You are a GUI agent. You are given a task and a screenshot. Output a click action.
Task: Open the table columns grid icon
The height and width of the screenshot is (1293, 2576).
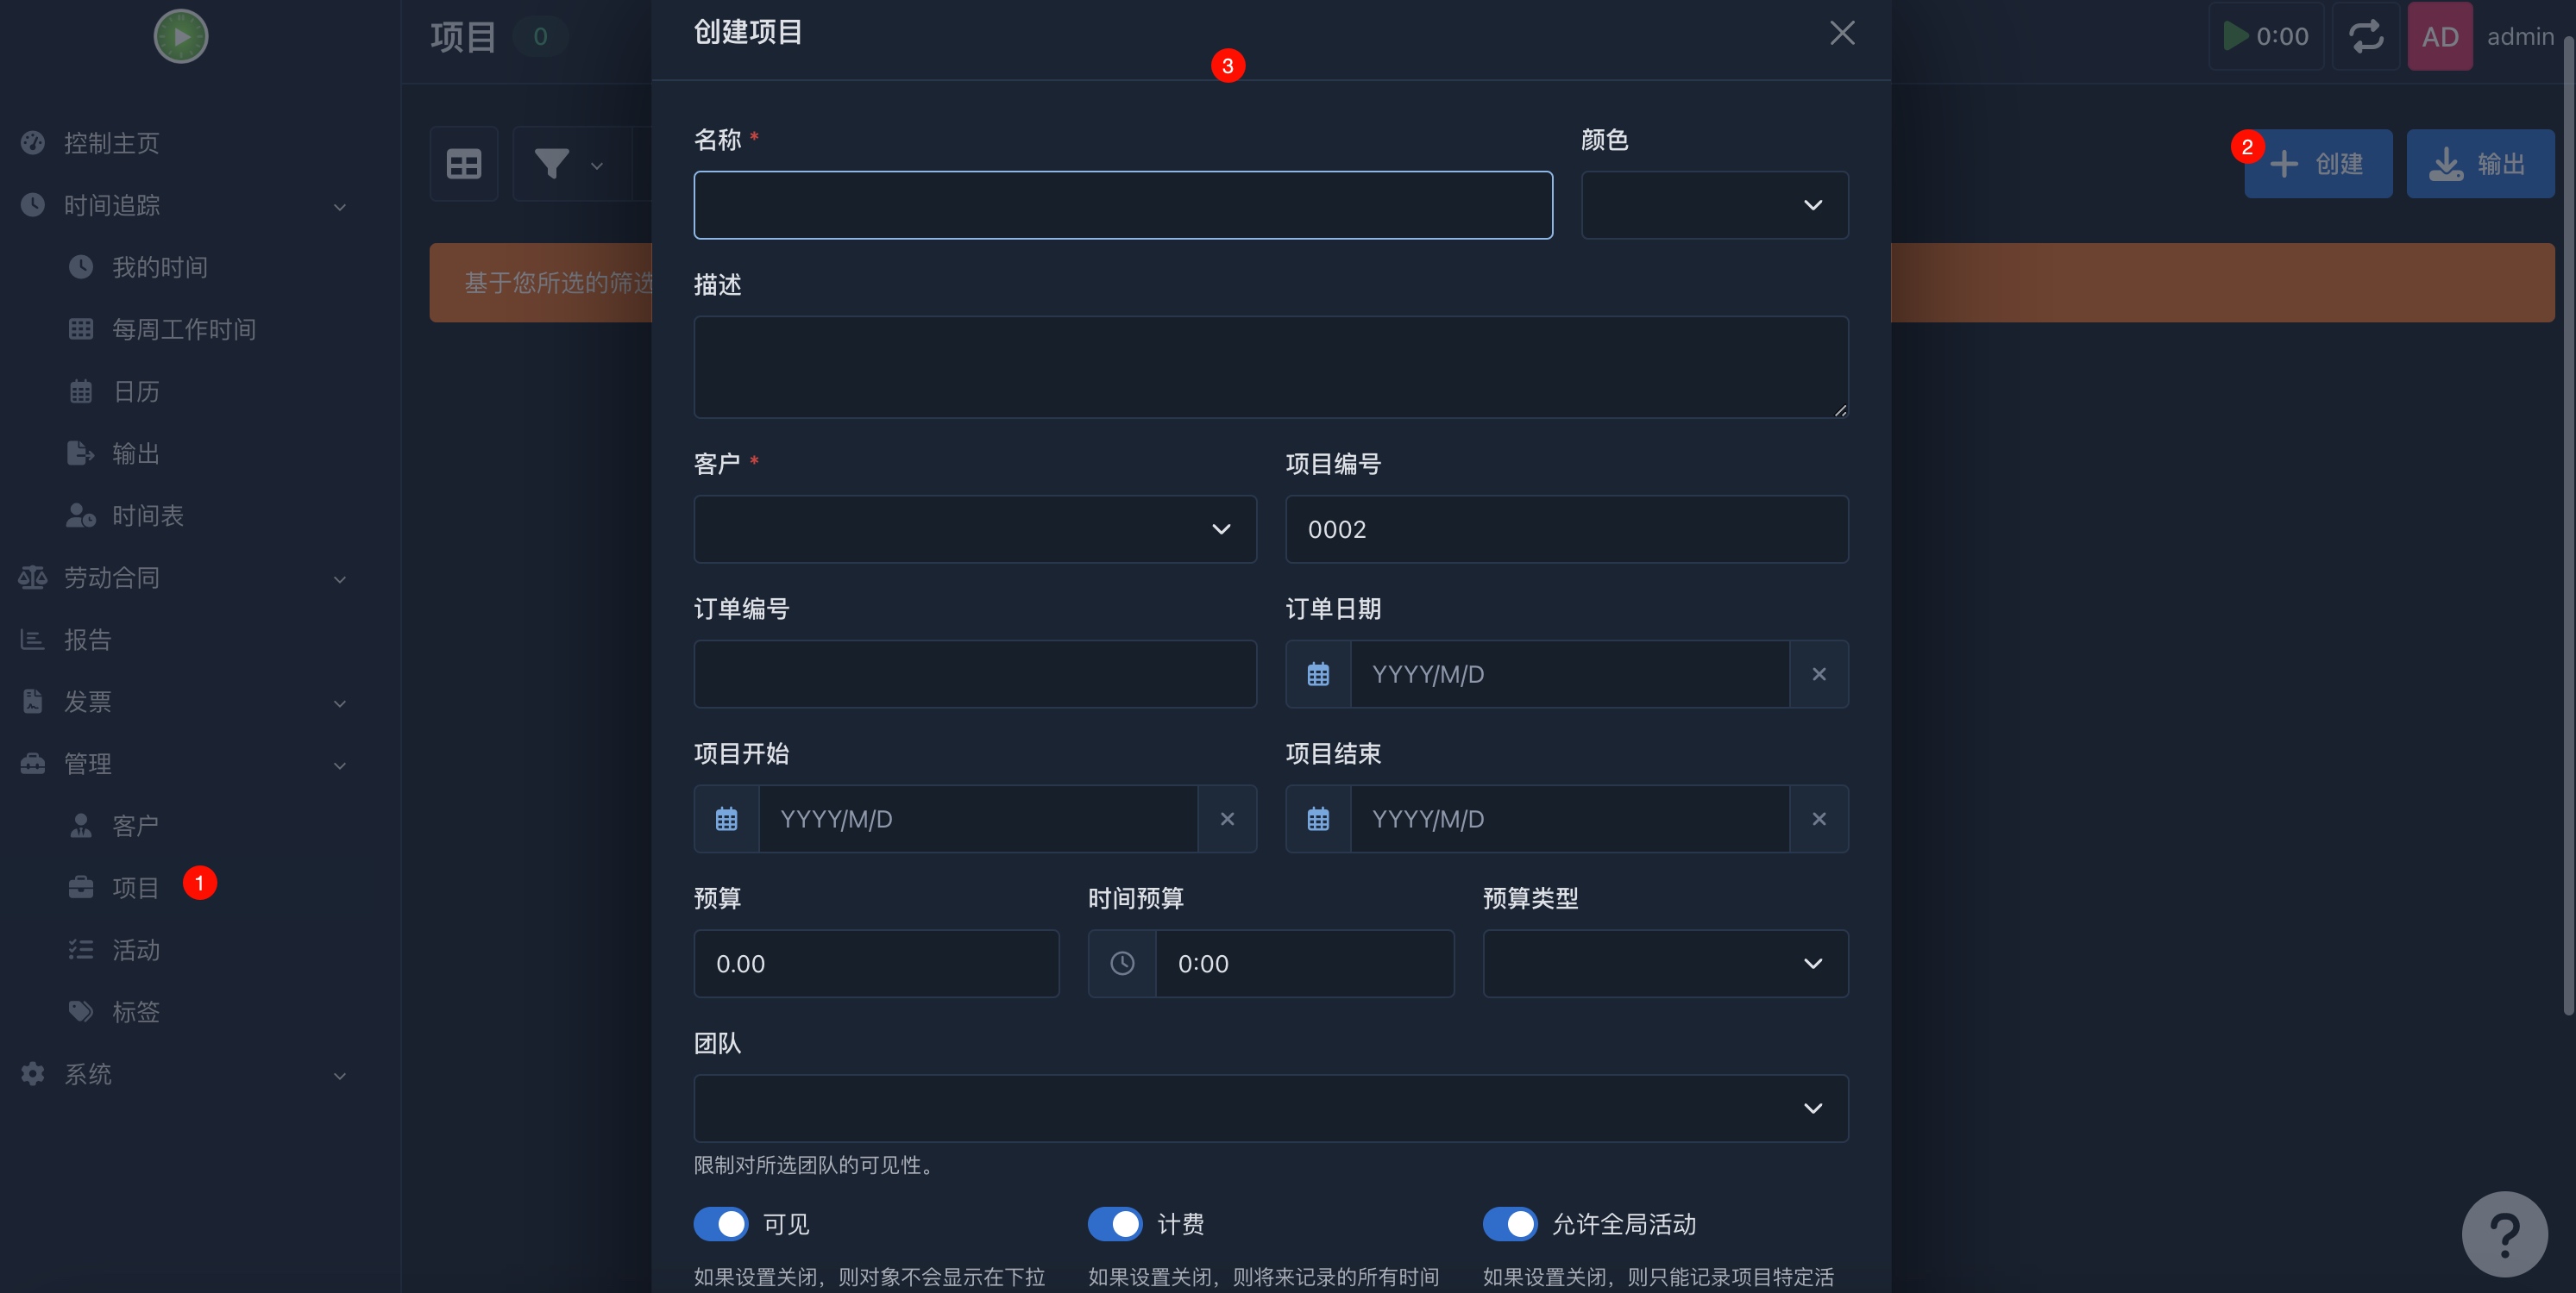(x=464, y=164)
